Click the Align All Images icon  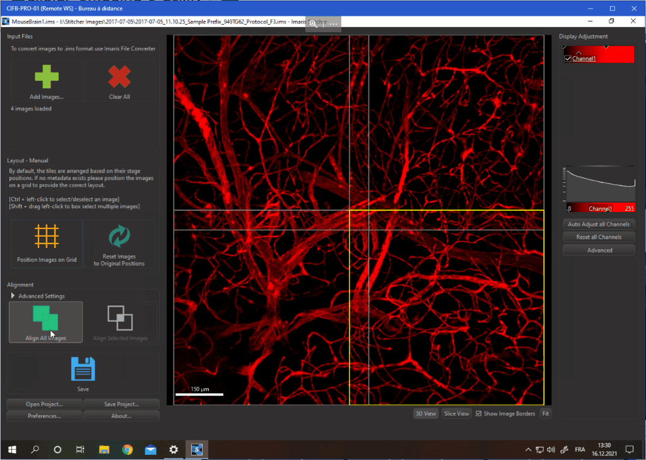click(x=45, y=317)
